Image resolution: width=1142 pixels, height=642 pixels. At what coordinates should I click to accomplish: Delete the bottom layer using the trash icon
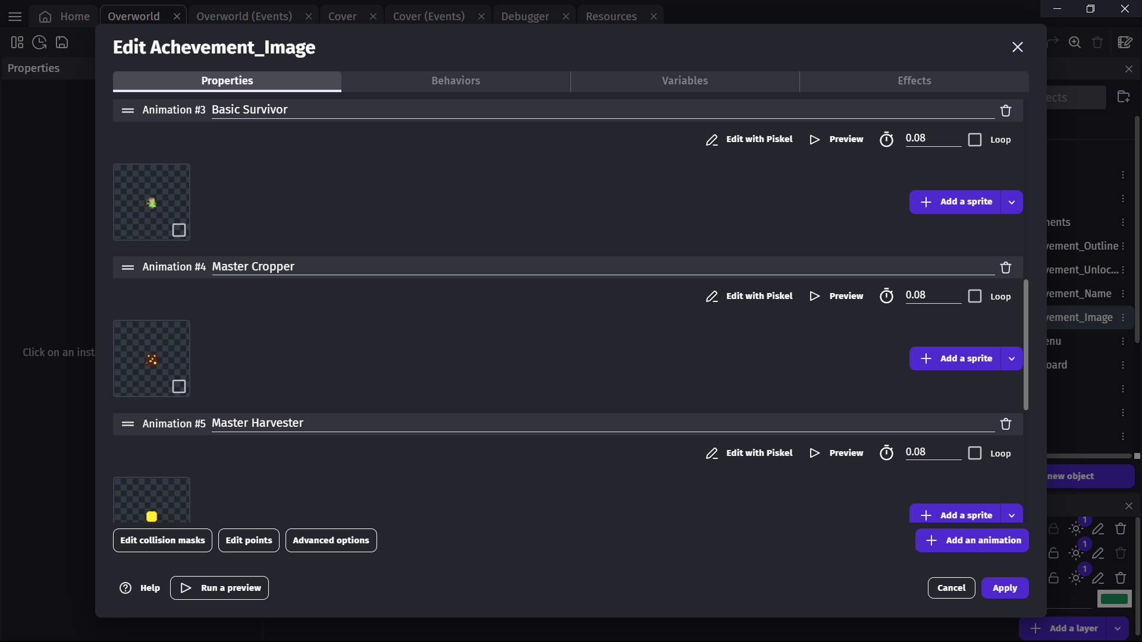pyautogui.click(x=1121, y=577)
